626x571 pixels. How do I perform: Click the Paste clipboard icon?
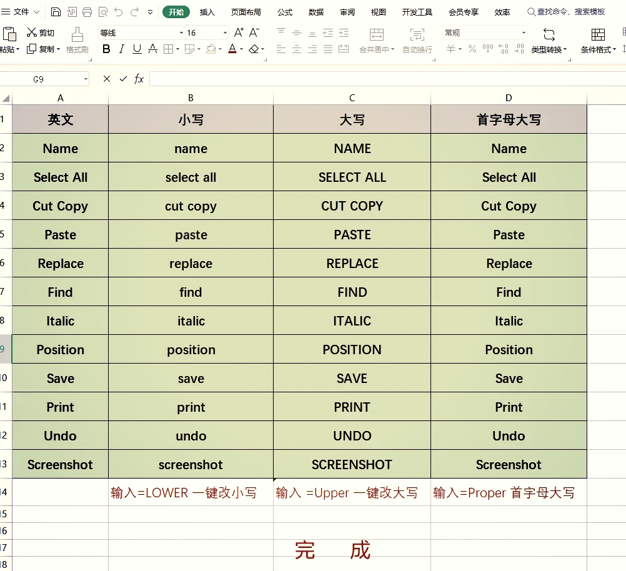(9, 34)
